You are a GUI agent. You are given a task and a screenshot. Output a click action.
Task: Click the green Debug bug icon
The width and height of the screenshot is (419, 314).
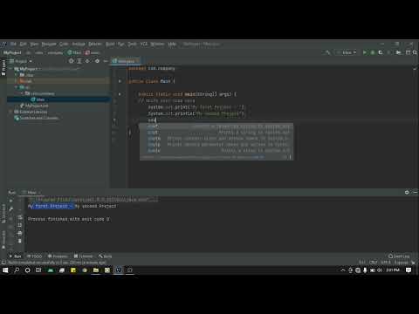pyautogui.click(x=372, y=52)
